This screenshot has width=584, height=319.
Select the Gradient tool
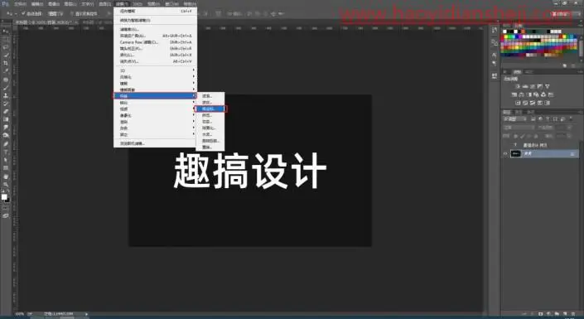pyautogui.click(x=6, y=119)
